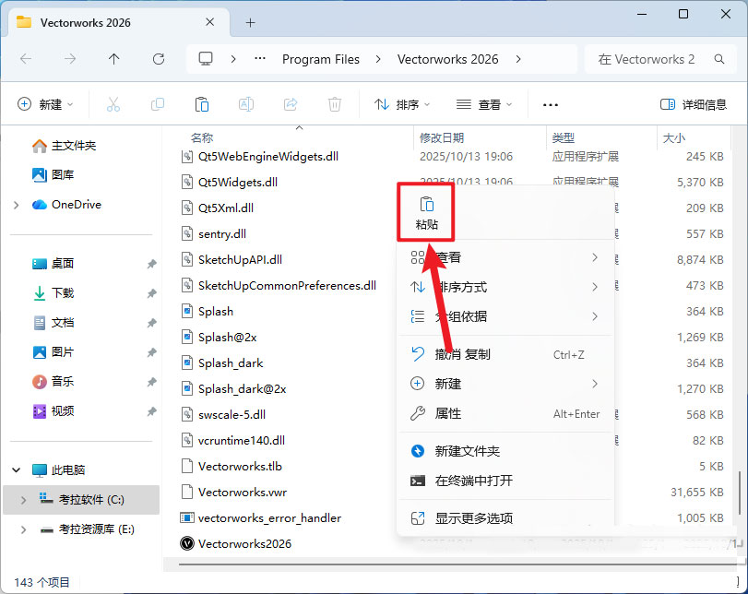Click the search box field
The width and height of the screenshot is (748, 594).
660,59
